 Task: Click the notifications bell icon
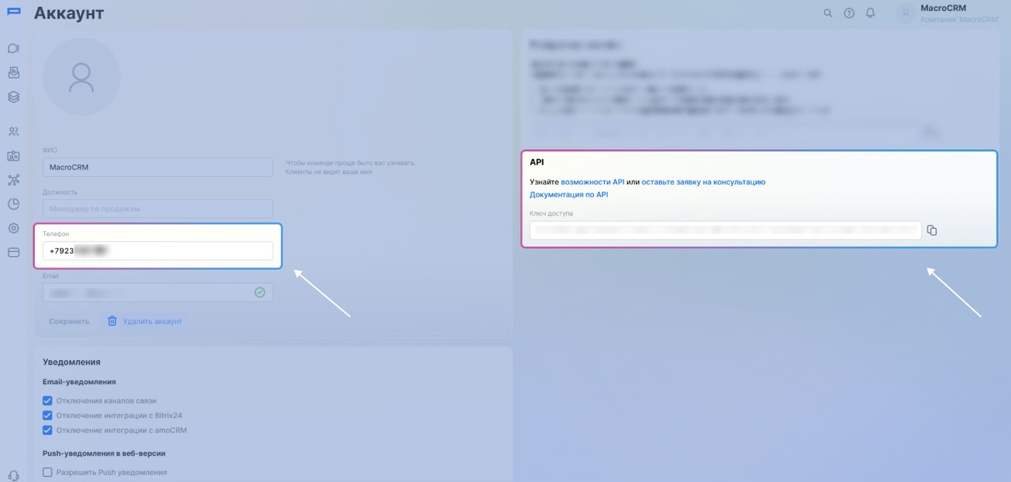click(870, 13)
